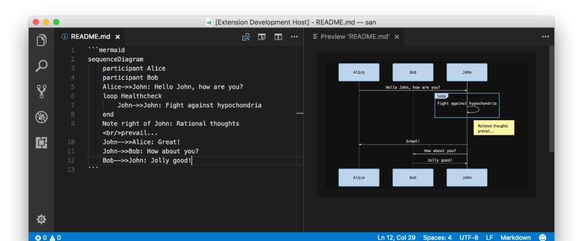Click the info icon on README.md tab

(x=65, y=37)
